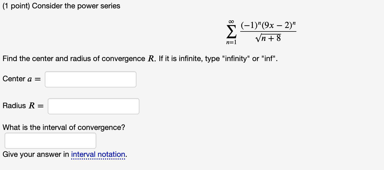The height and width of the screenshot is (170, 384).
Task: Click the input beside Radius R equals sign
Action: tap(93, 106)
